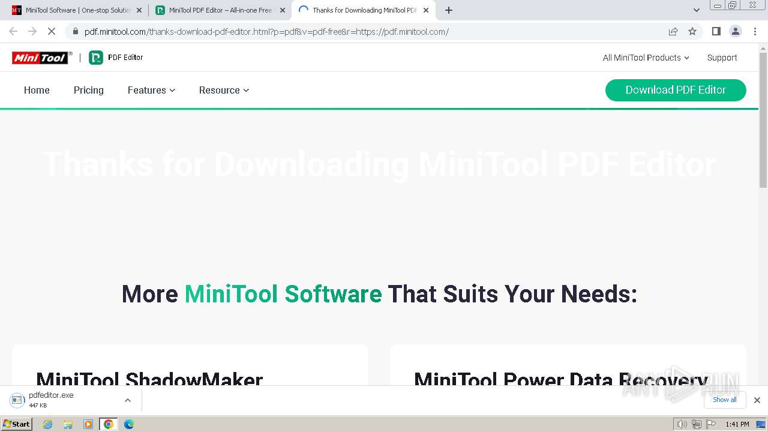This screenshot has height=432, width=768.
Task: Bookmark this page with the star
Action: (x=692, y=31)
